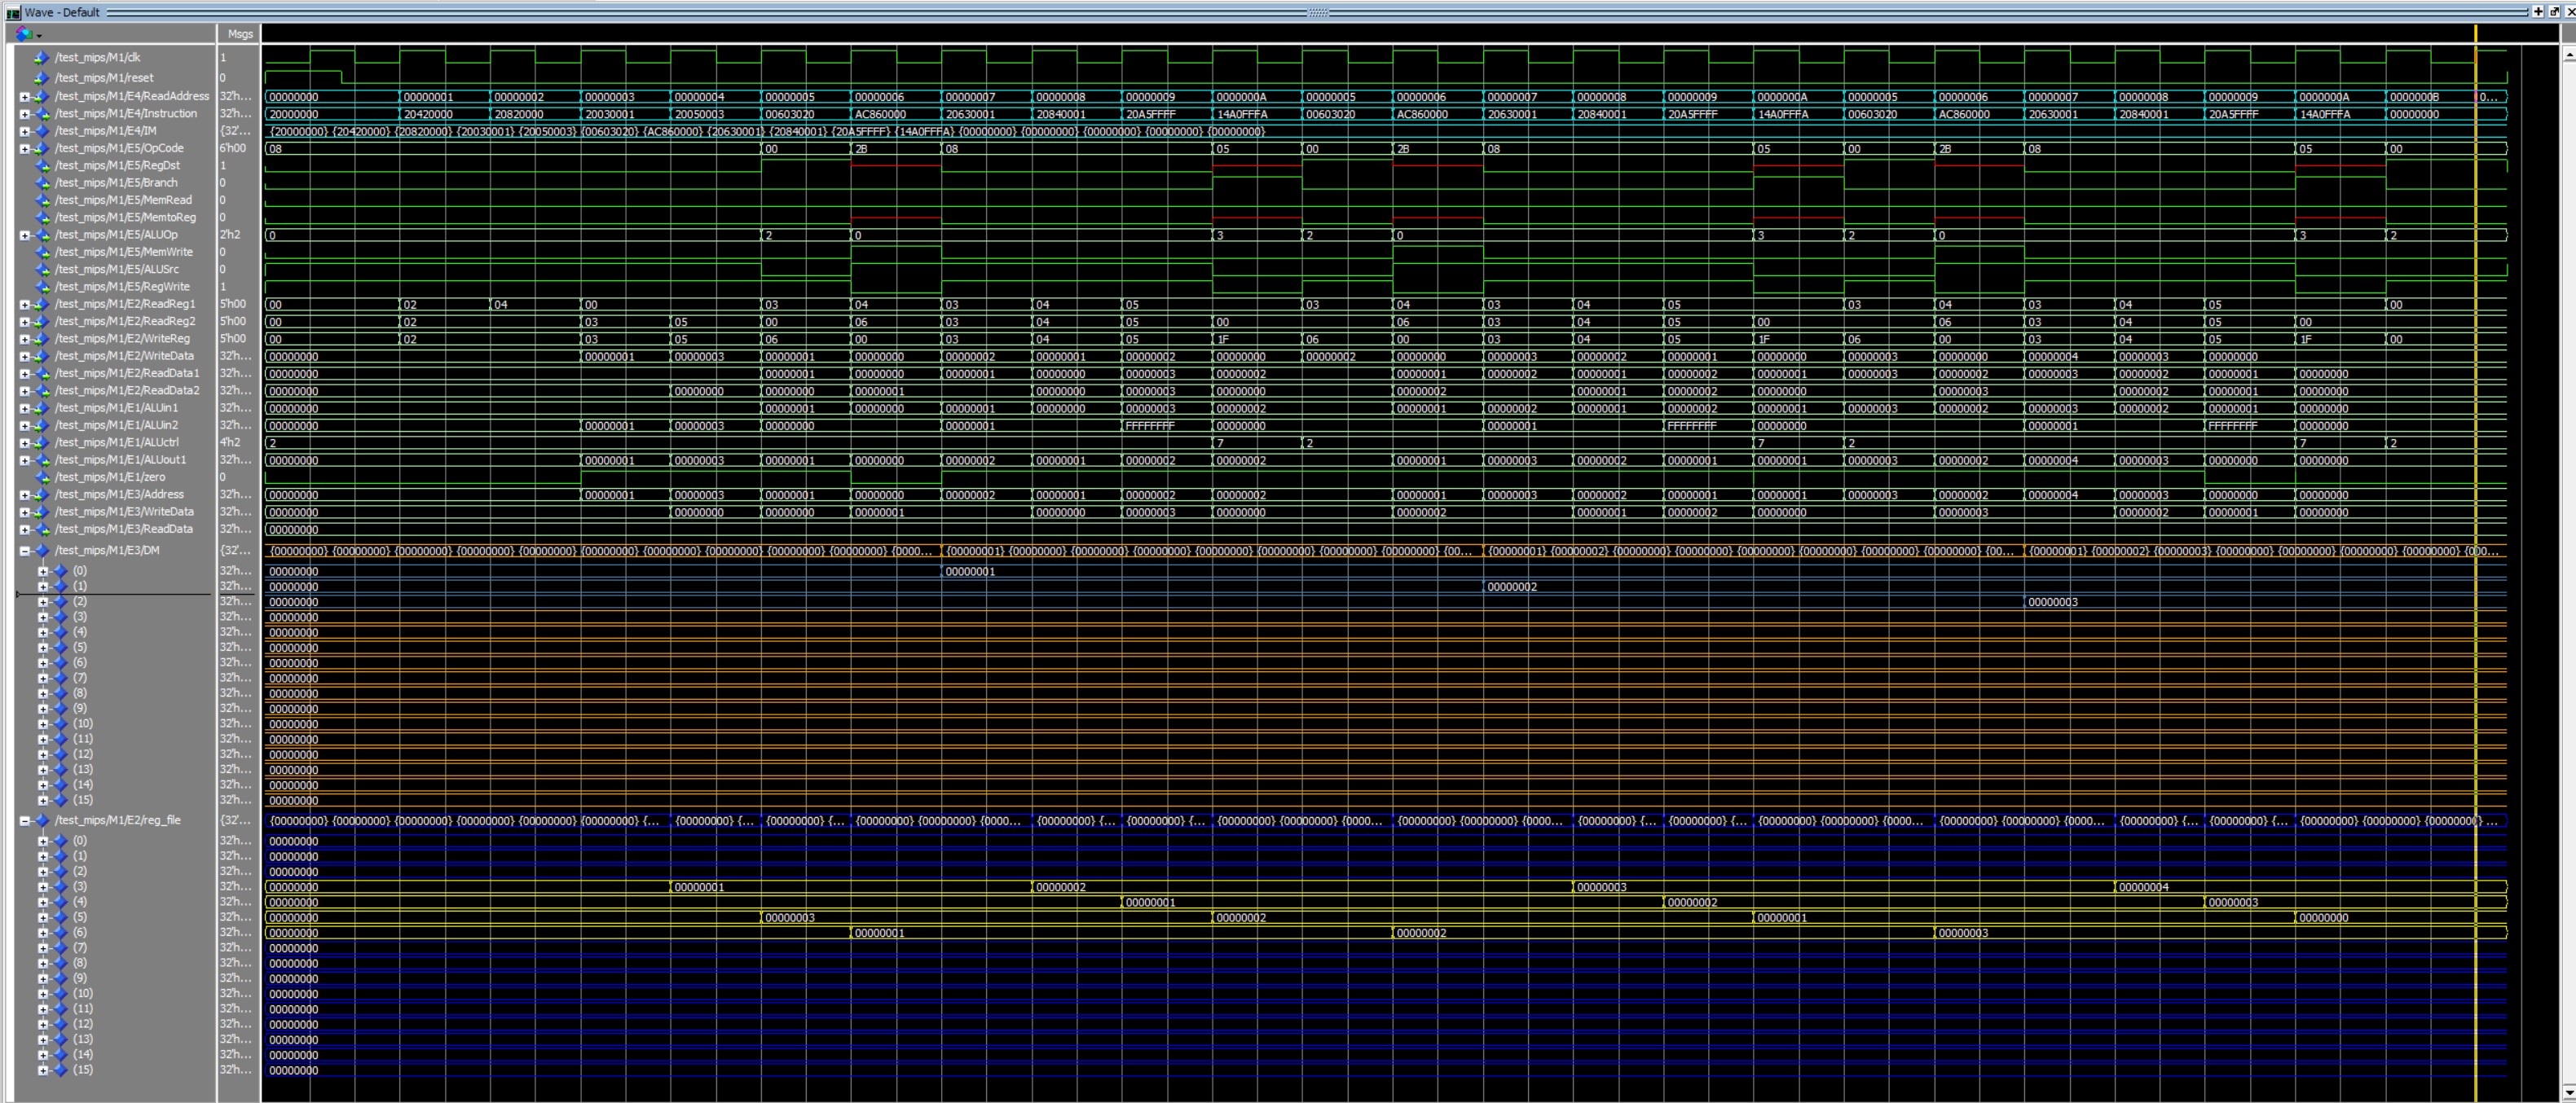Screen dimensions: 2576x1103
Task: Select the /test_mips/M1/E1/zero signal name
Action: click(x=110, y=477)
